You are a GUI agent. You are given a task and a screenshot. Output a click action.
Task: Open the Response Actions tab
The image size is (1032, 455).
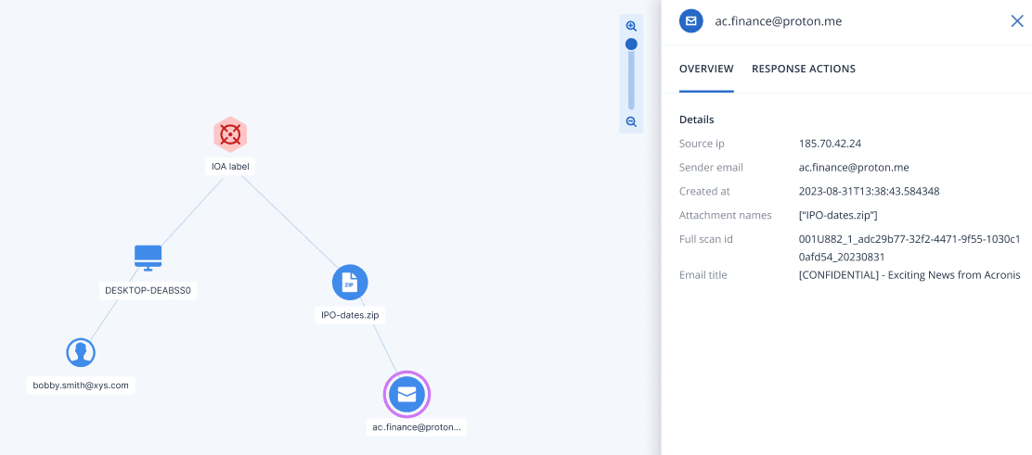coord(803,69)
